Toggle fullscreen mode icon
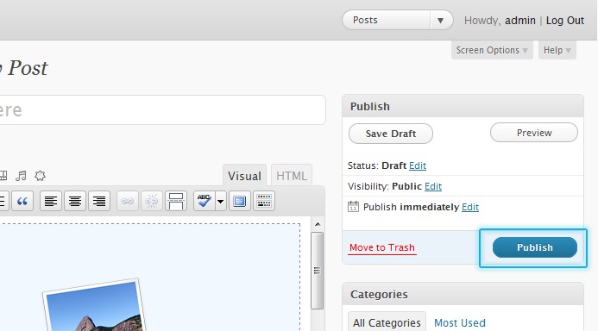This screenshot has height=331, width=598. coord(240,201)
